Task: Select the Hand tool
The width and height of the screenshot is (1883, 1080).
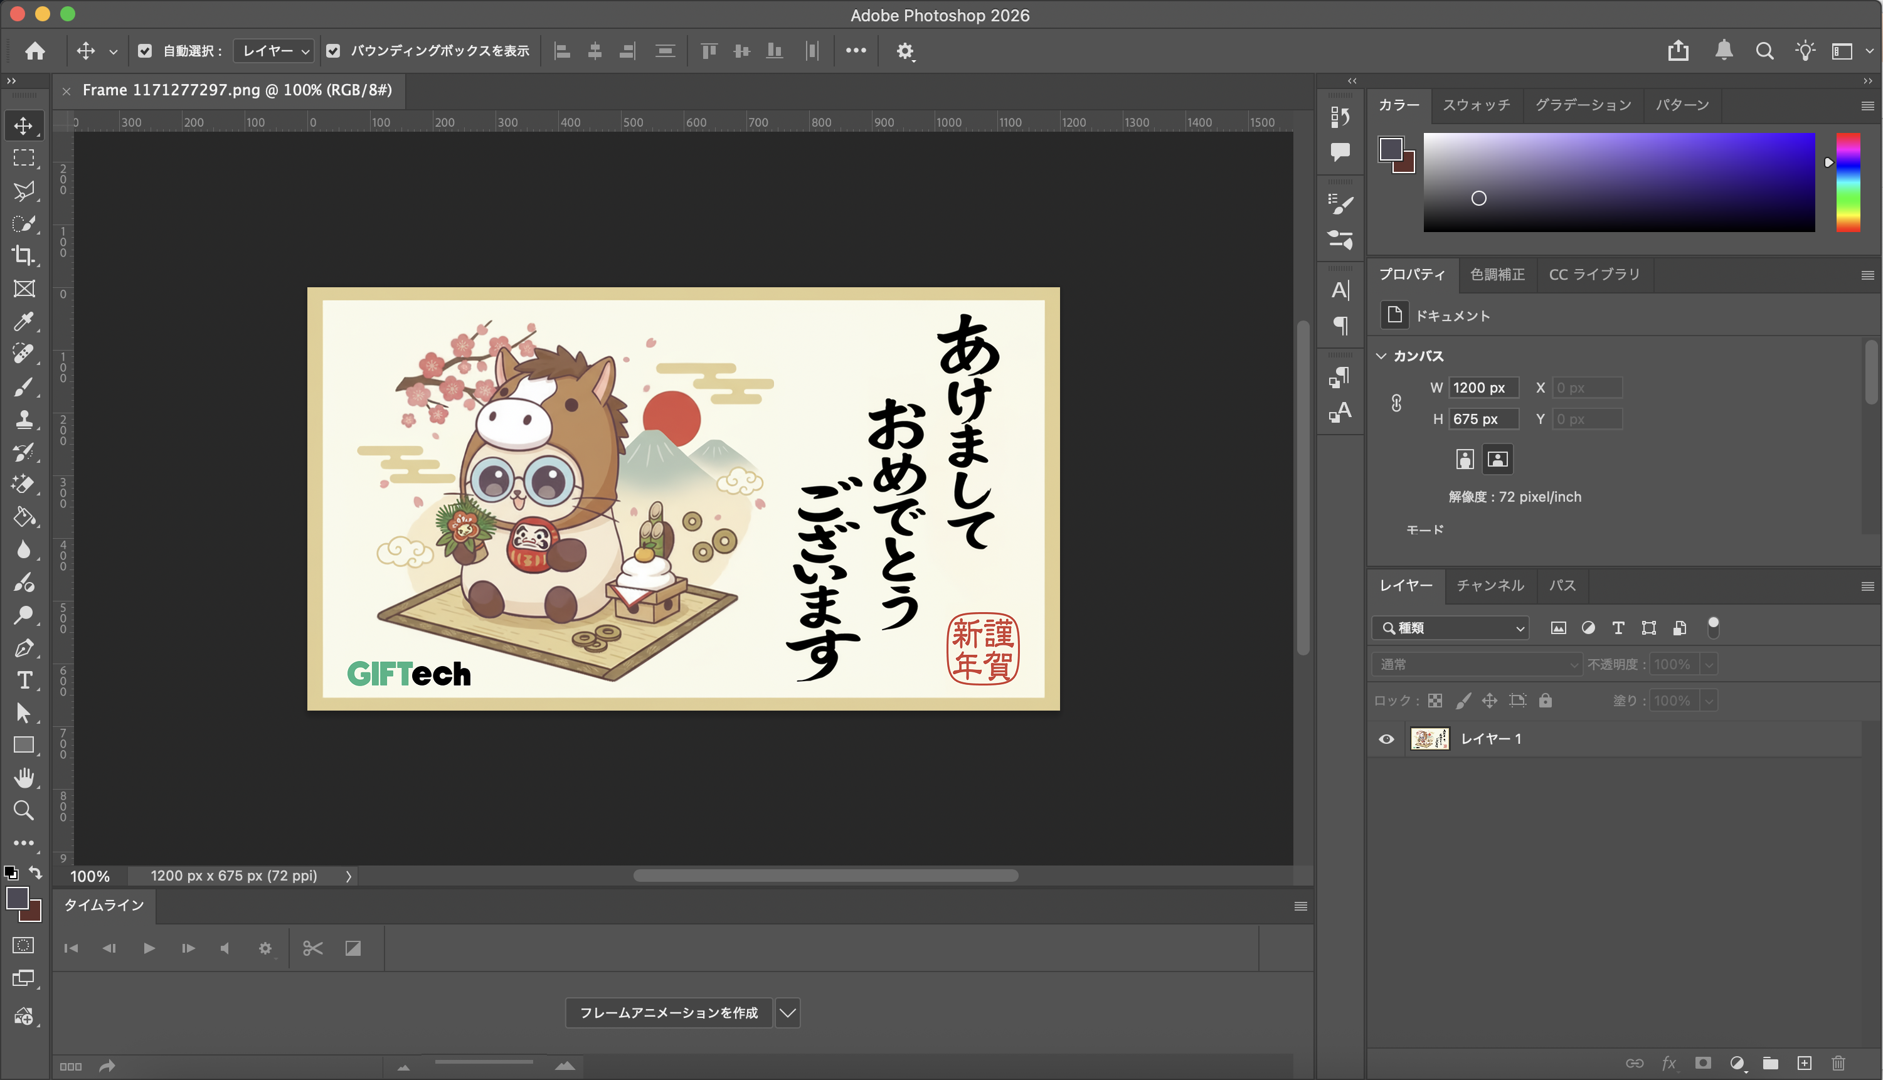Action: [x=24, y=777]
